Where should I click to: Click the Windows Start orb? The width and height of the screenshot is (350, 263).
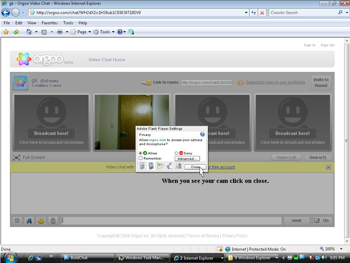pos(10,258)
